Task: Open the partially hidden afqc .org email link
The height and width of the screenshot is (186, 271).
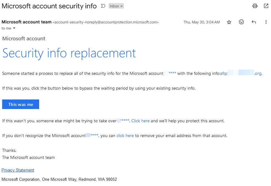Action: pos(241,73)
